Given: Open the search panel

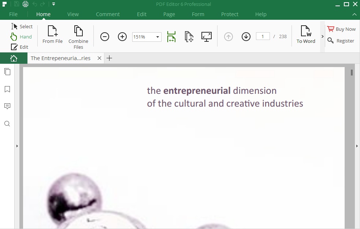Looking at the screenshot, I should [x=7, y=123].
